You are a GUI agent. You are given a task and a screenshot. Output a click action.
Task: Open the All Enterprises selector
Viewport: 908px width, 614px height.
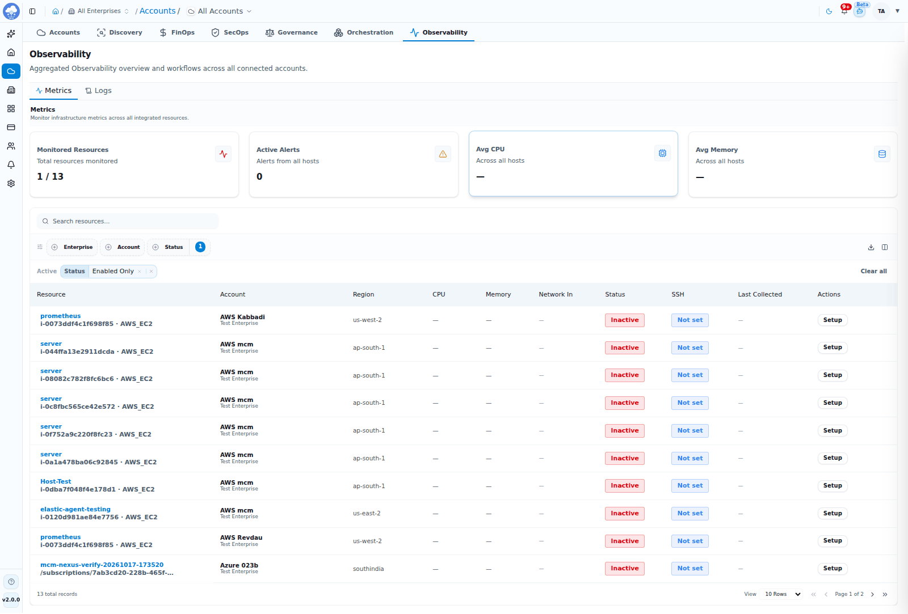pos(99,11)
